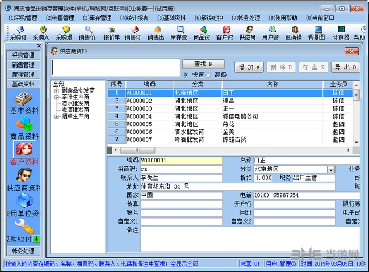Open the (3)库存管理 menu

(x=97, y=18)
